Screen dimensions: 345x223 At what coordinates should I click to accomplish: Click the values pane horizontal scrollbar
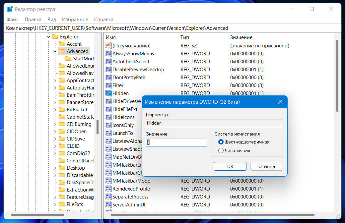[x=213, y=215]
